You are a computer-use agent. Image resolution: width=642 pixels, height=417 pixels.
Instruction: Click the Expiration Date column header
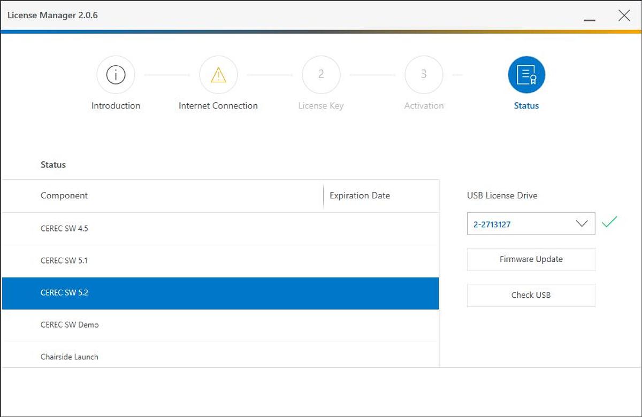(360, 196)
